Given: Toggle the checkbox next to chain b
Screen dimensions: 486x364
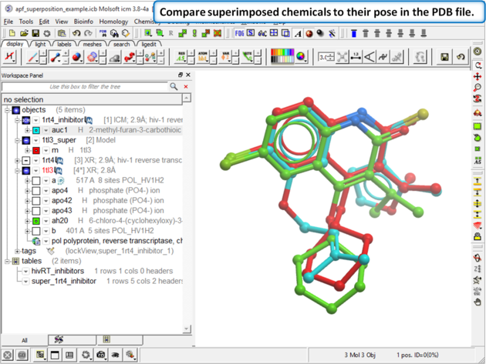Looking at the screenshot, I should (x=35, y=230).
